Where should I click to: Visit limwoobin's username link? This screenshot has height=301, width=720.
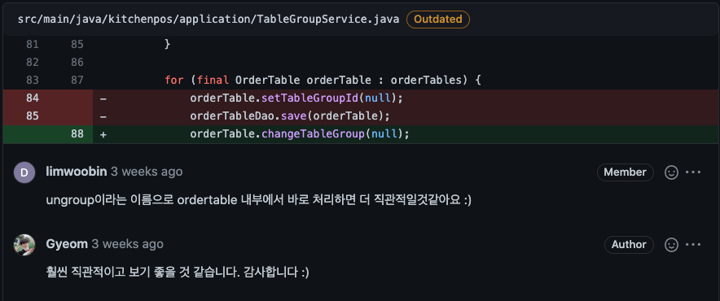pos(77,172)
